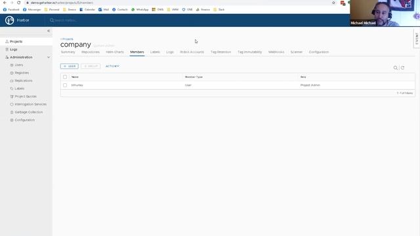Open the EVENT side panel
The width and height of the screenshot is (420, 236).
417,39
